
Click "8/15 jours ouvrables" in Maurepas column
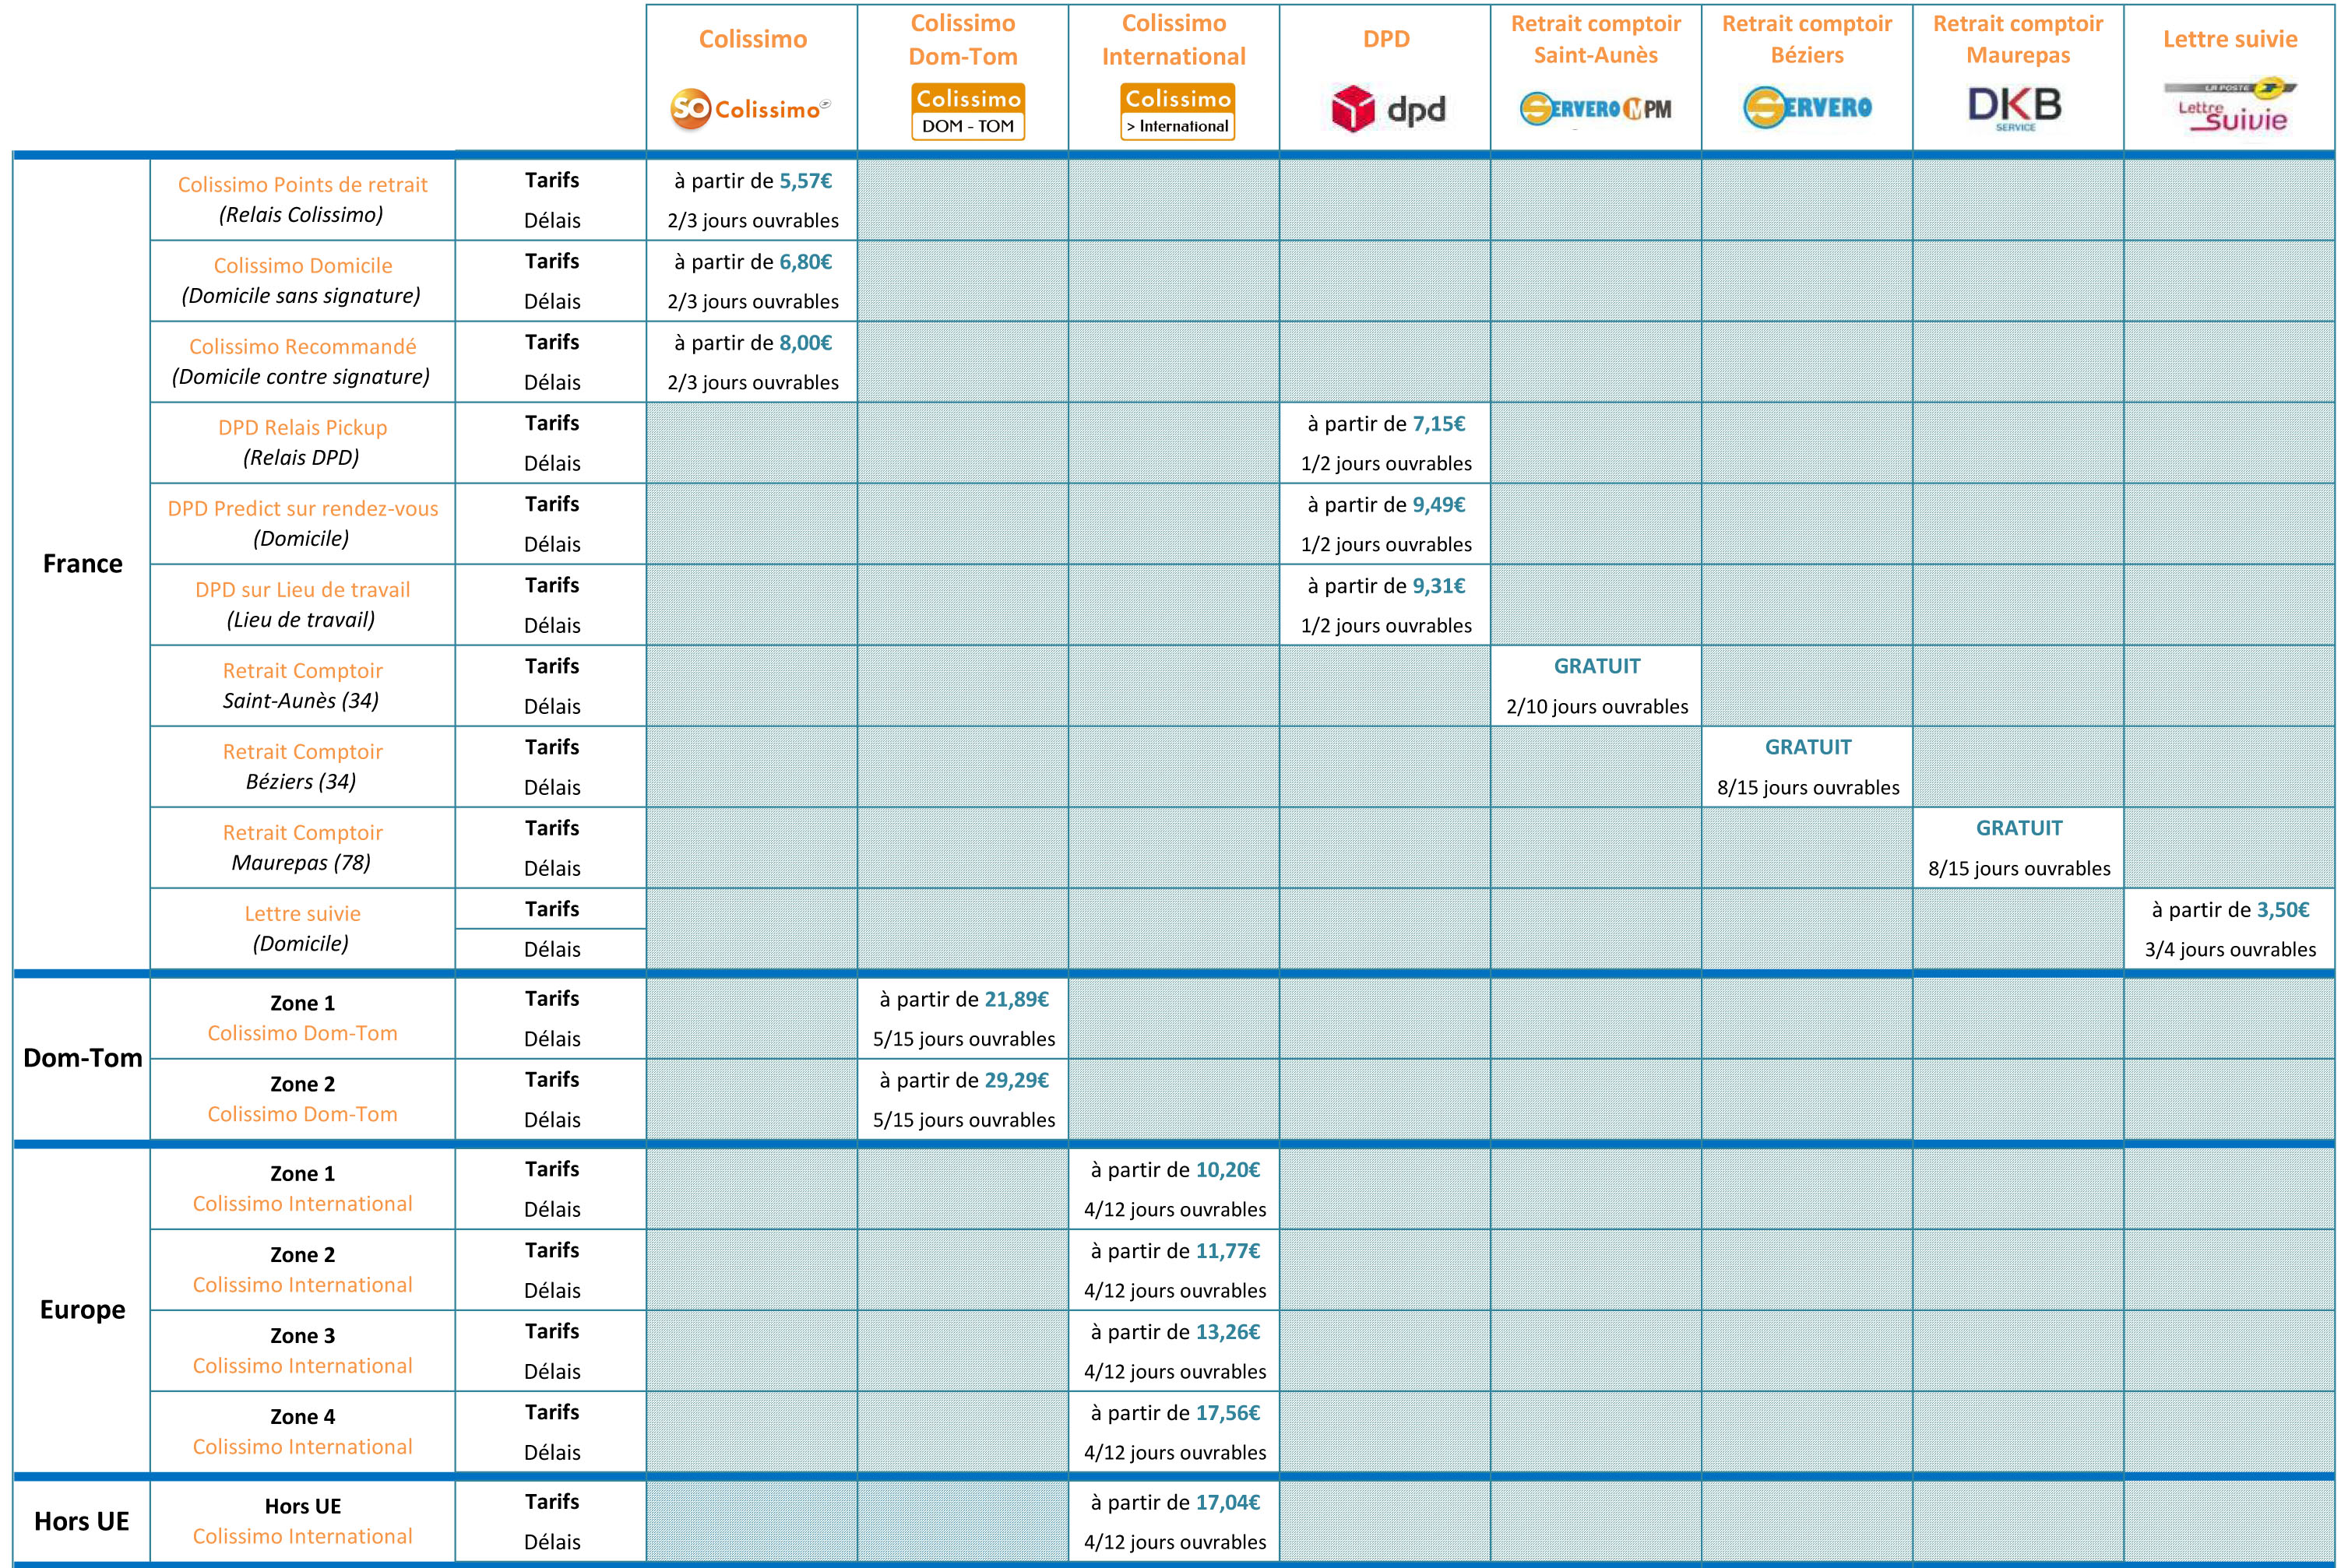[2019, 869]
